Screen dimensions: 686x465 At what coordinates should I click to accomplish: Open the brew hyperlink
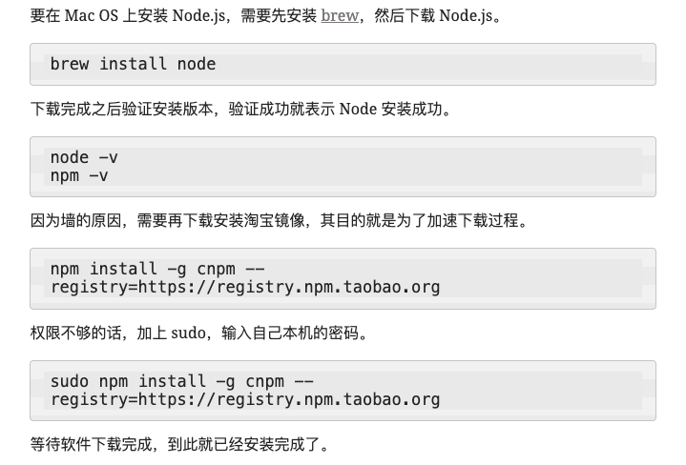pos(340,16)
